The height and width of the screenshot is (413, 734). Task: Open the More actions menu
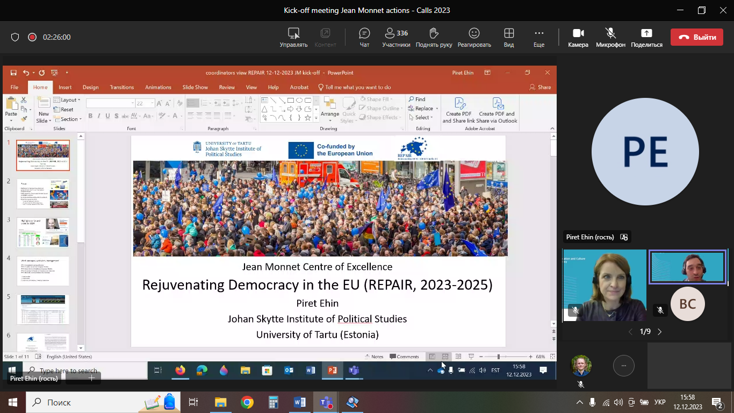[x=539, y=37]
